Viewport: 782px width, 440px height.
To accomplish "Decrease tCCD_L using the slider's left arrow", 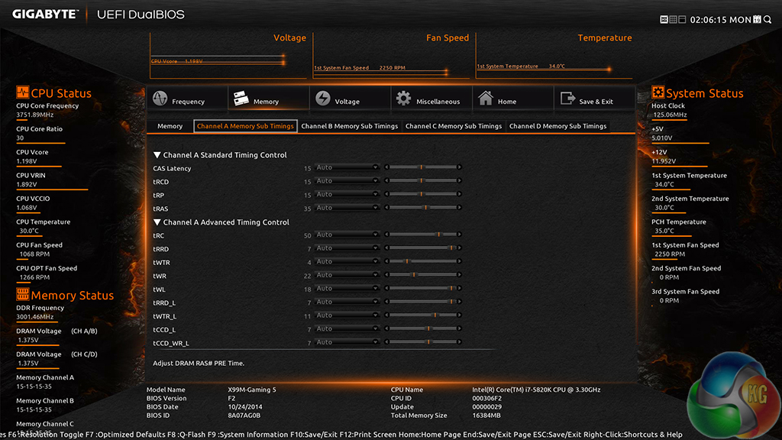I will coord(386,328).
